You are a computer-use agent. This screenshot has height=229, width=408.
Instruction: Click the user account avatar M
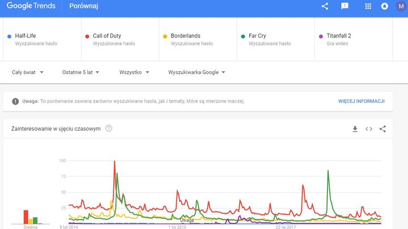401,6
